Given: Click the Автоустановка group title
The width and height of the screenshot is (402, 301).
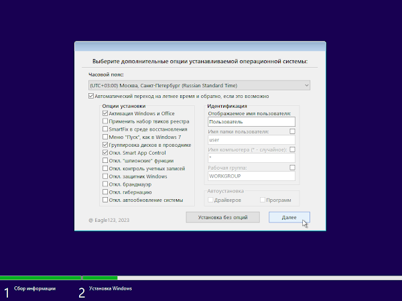Looking at the screenshot, I should (226, 191).
